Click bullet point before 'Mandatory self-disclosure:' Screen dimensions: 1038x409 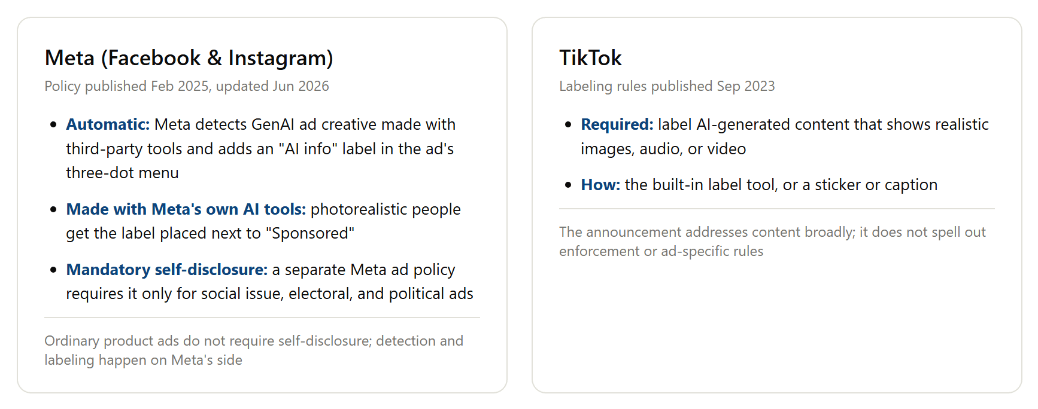point(53,270)
